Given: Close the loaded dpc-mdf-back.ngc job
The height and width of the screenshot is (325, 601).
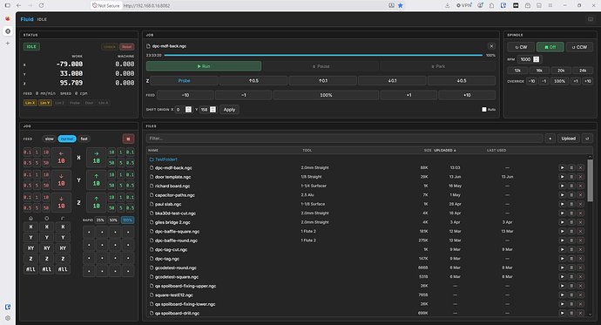Looking at the screenshot, I should [491, 46].
